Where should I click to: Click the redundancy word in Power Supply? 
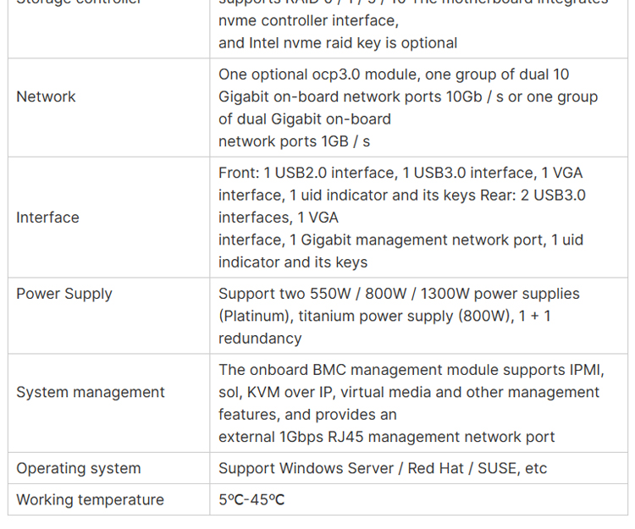click(260, 339)
